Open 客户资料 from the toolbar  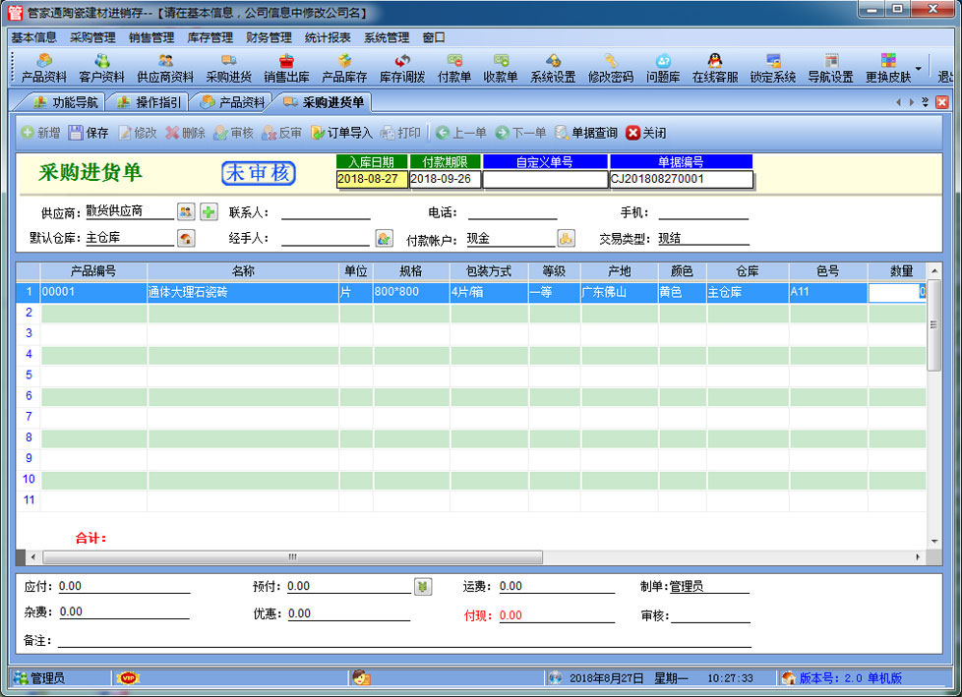(x=101, y=68)
